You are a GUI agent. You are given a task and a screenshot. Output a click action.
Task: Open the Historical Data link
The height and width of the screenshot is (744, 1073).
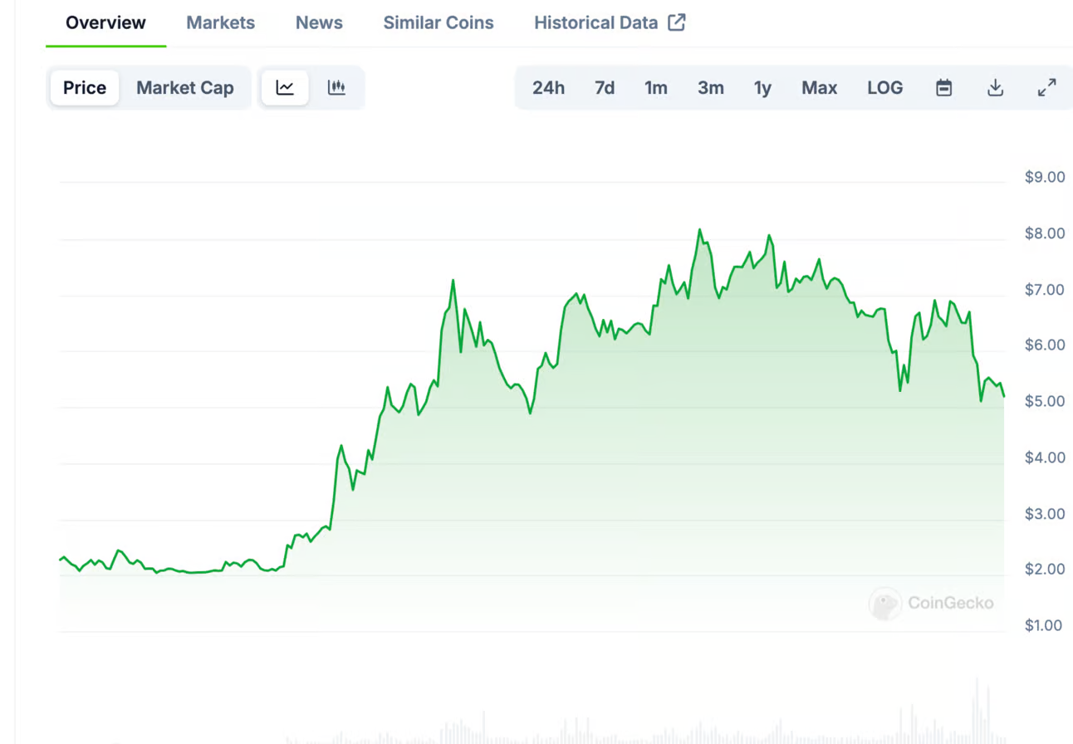tap(595, 22)
